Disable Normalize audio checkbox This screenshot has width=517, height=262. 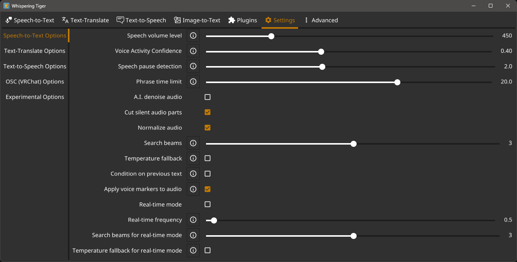pyautogui.click(x=208, y=128)
